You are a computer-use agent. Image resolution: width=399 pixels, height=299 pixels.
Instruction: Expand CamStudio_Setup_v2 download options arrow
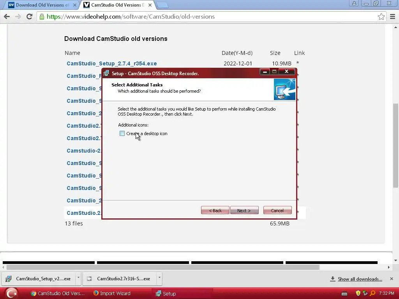point(78,277)
